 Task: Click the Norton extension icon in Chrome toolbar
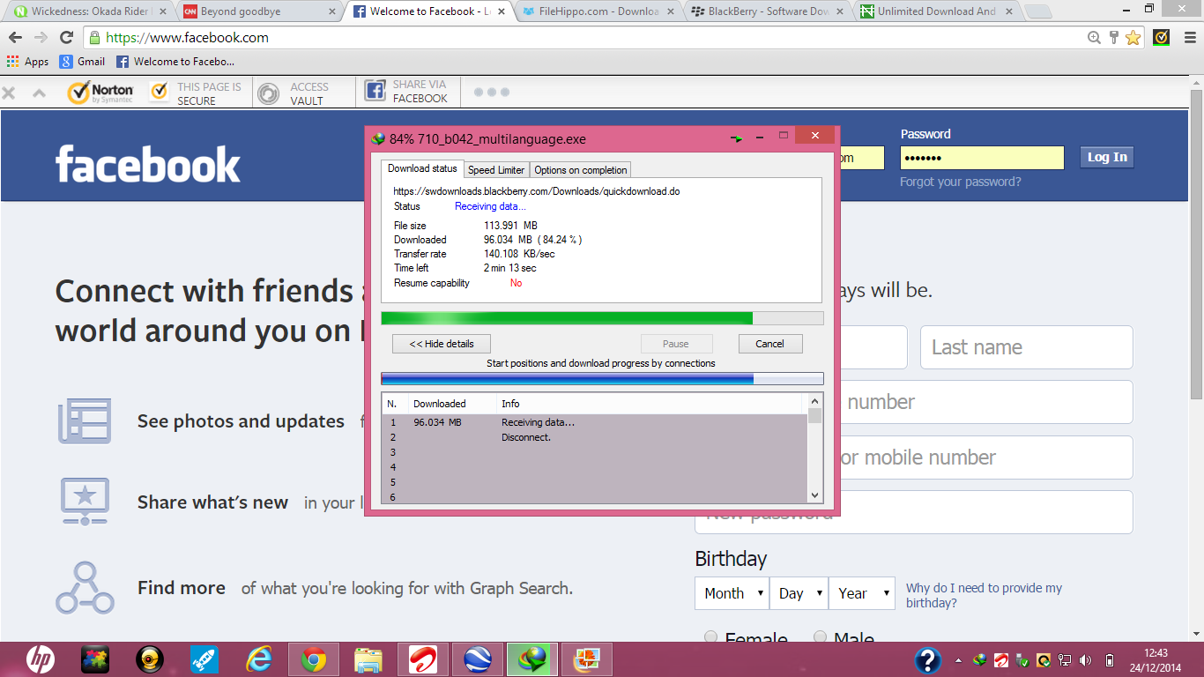coord(1162,38)
